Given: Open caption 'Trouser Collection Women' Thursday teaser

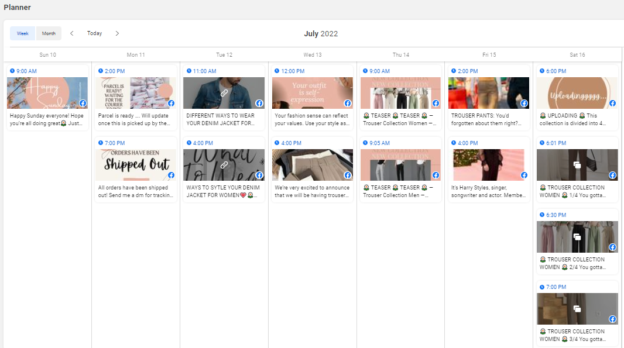Looking at the screenshot, I should [400, 119].
